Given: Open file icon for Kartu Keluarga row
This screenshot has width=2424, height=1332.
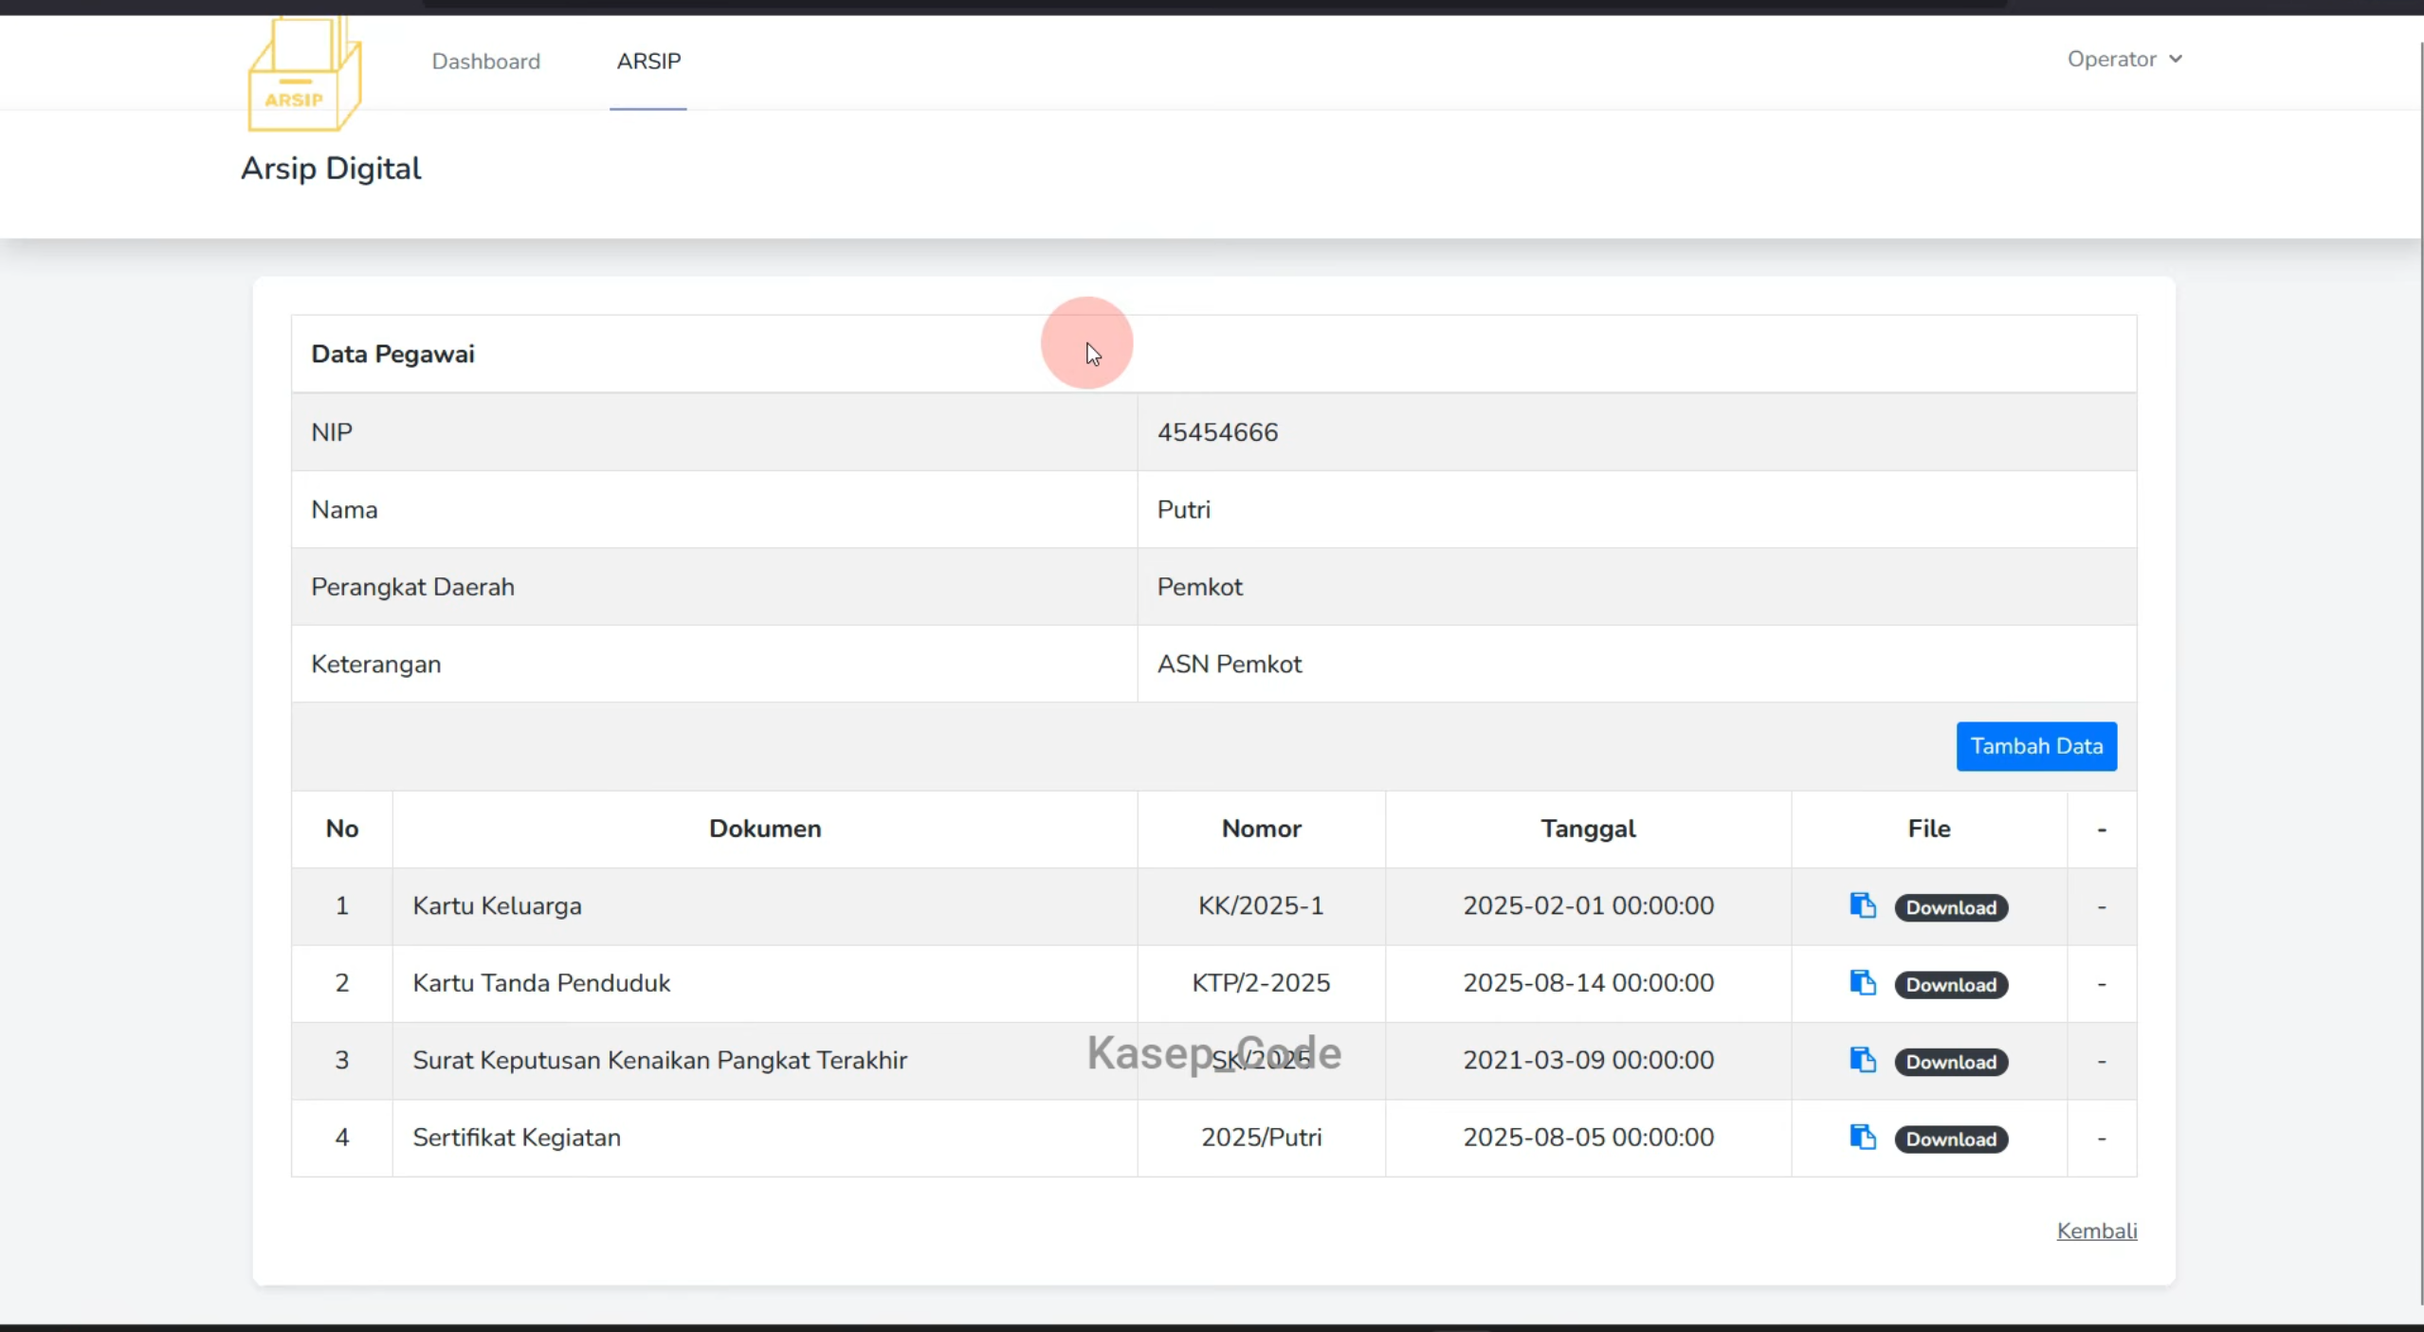Looking at the screenshot, I should pyautogui.click(x=1863, y=905).
